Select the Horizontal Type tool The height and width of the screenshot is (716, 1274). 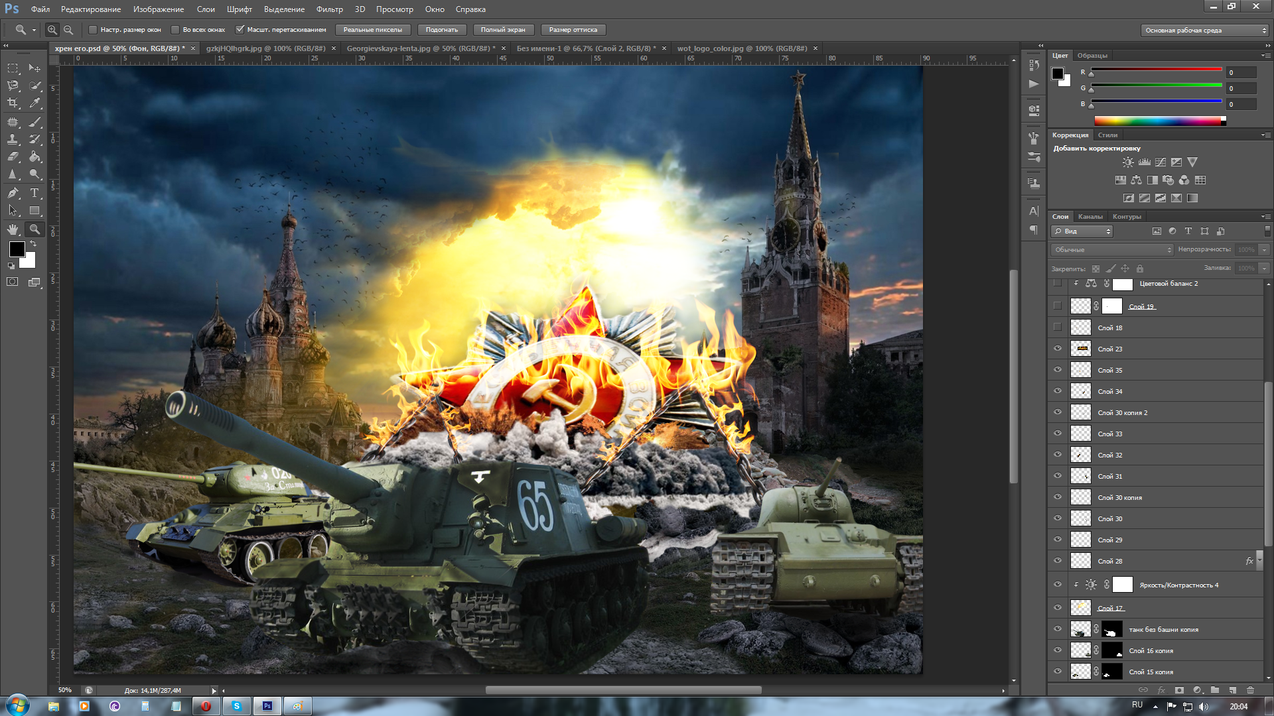35,193
